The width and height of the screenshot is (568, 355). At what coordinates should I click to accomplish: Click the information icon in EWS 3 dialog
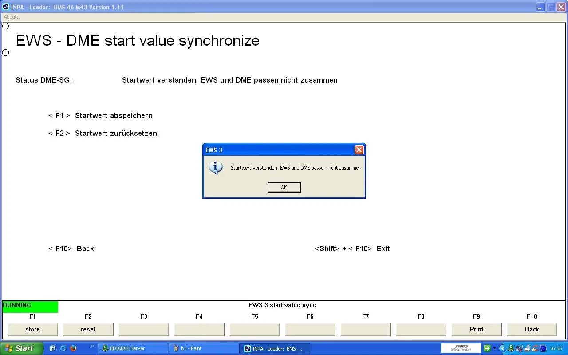pos(216,167)
